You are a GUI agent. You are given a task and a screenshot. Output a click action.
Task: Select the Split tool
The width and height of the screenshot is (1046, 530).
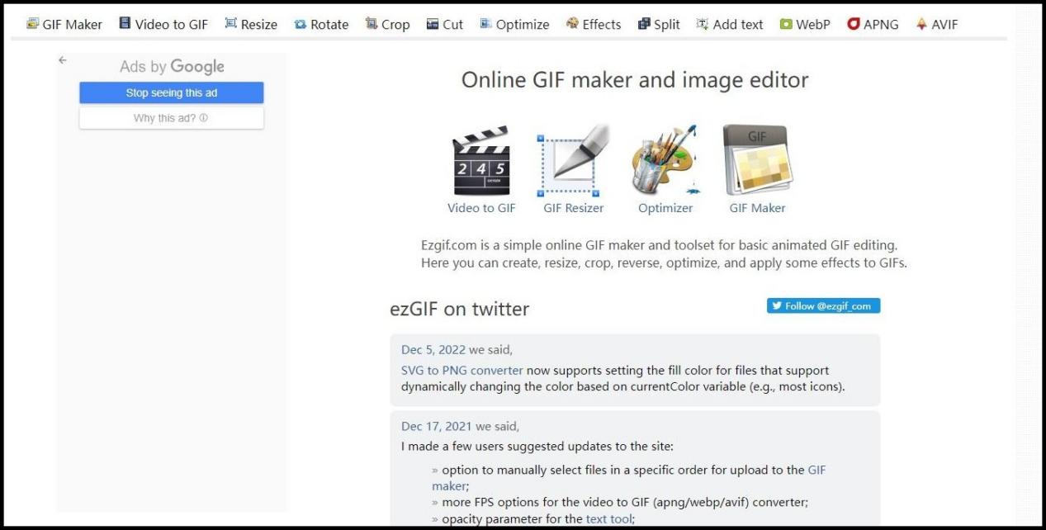click(x=658, y=24)
